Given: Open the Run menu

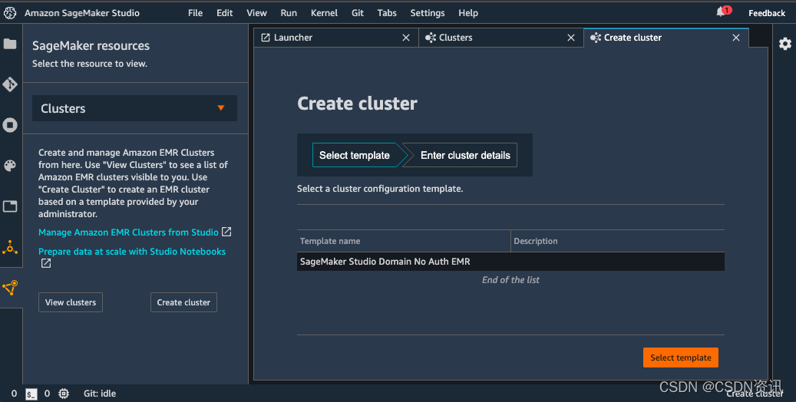Looking at the screenshot, I should click(x=289, y=13).
